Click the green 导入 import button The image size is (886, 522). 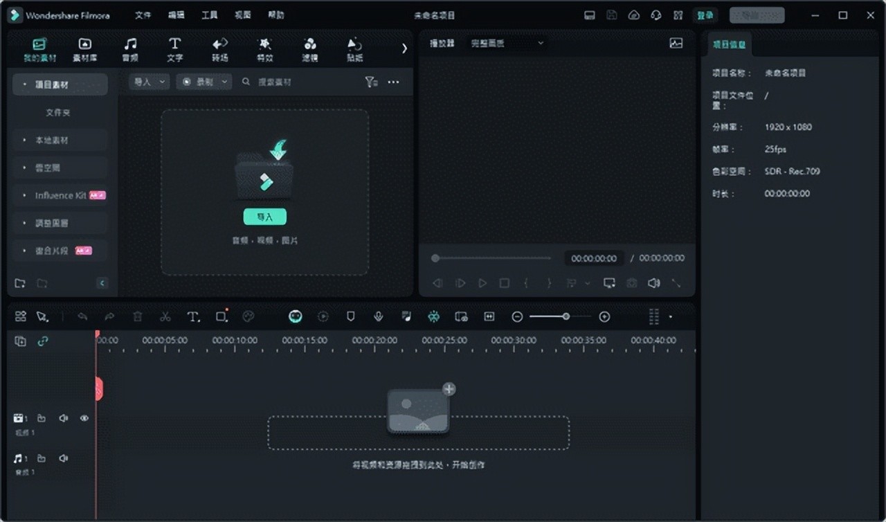pyautogui.click(x=264, y=217)
